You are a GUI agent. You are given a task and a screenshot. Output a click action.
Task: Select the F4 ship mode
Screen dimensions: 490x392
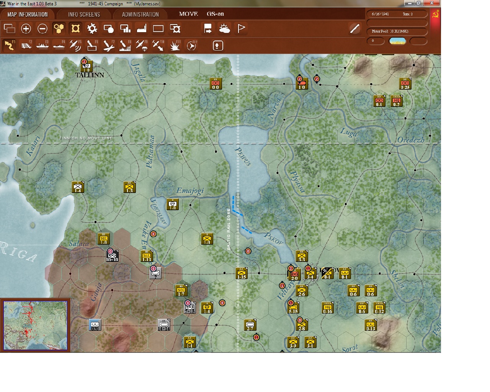[x=59, y=45]
